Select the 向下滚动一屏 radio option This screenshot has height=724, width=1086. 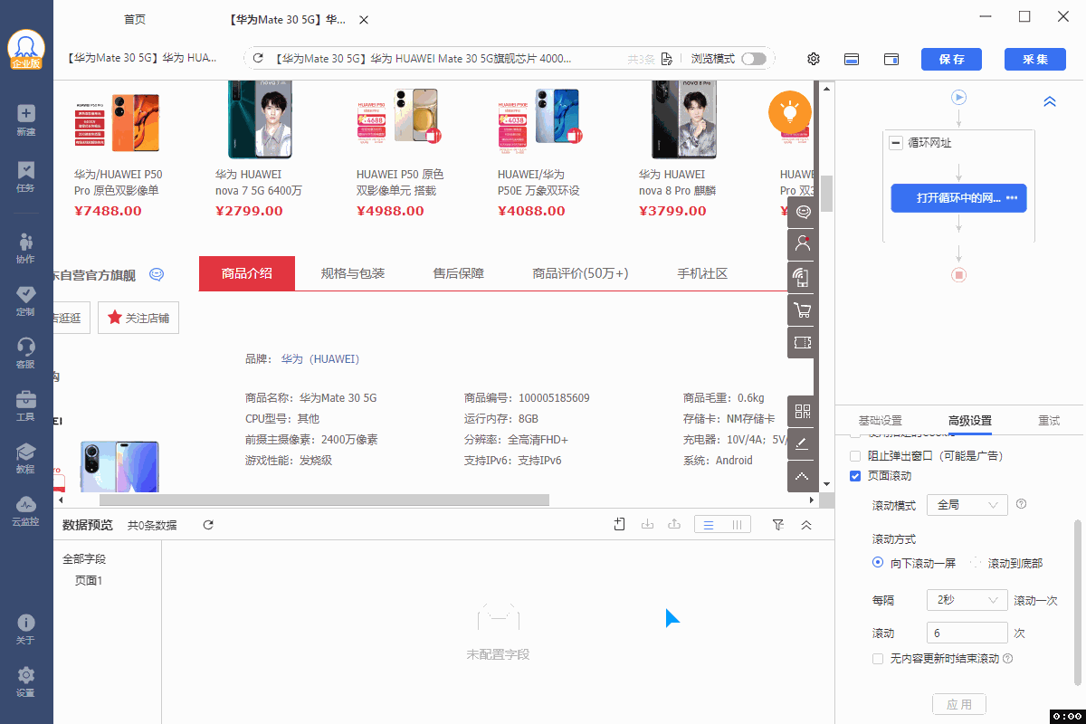pyautogui.click(x=878, y=563)
